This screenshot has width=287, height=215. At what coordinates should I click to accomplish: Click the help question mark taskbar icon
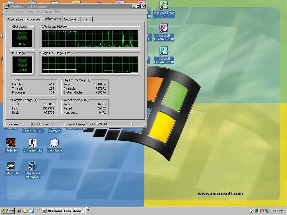coord(251,211)
